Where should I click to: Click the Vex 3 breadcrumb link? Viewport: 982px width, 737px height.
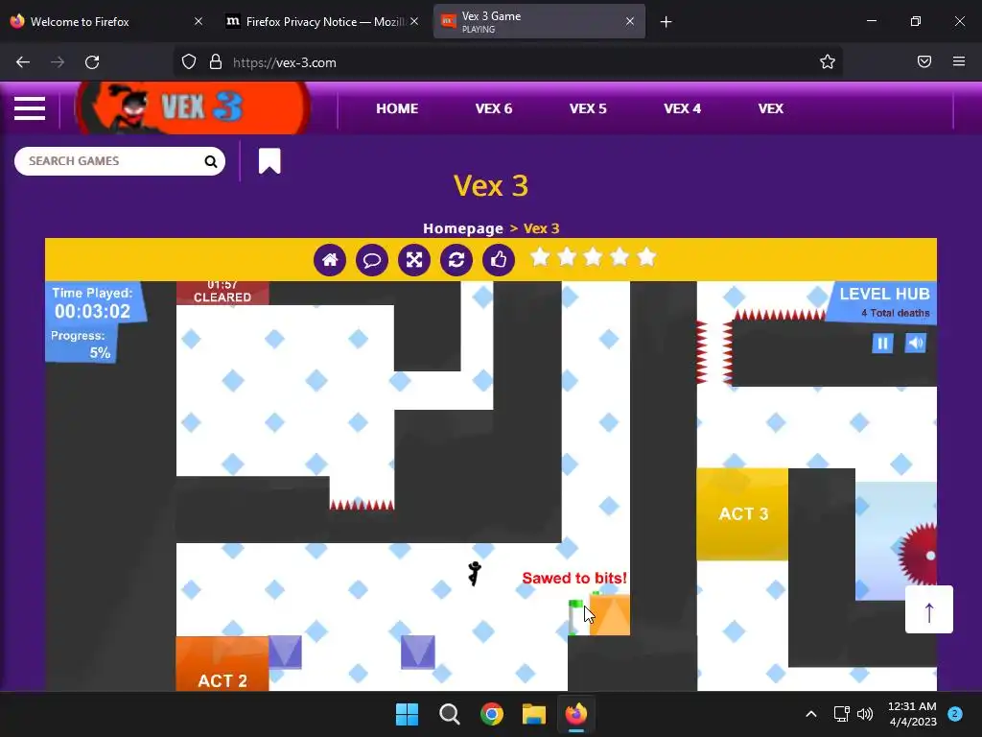(541, 228)
